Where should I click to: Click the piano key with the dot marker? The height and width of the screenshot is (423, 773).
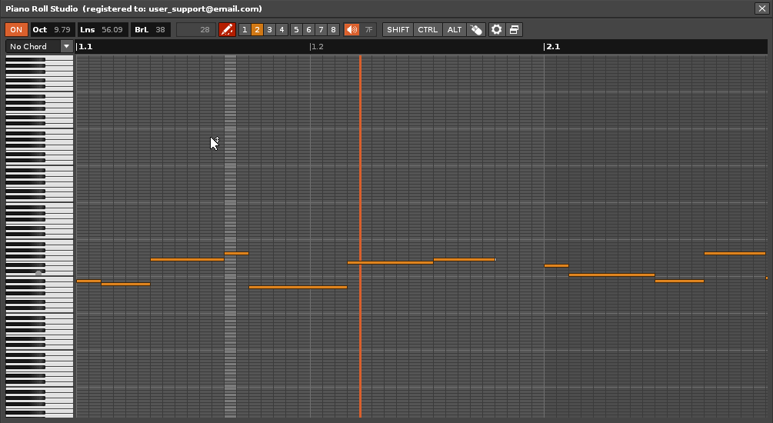[39, 273]
